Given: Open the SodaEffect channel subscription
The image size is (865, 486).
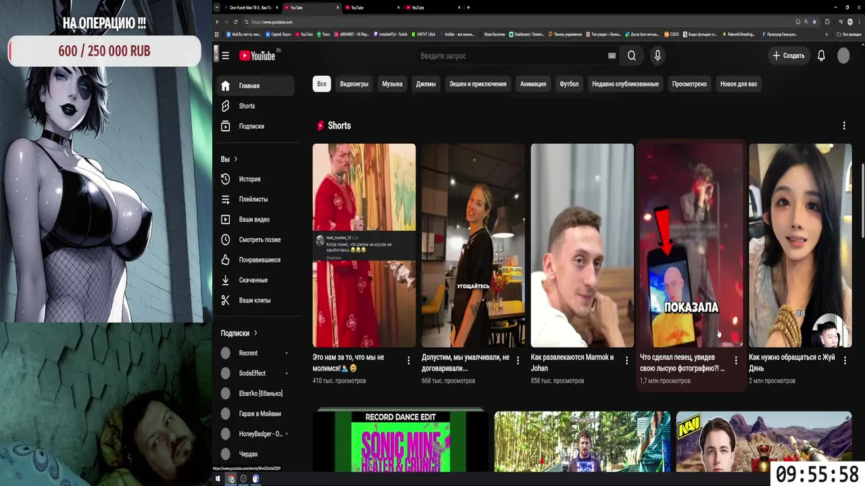Looking at the screenshot, I should (x=256, y=373).
